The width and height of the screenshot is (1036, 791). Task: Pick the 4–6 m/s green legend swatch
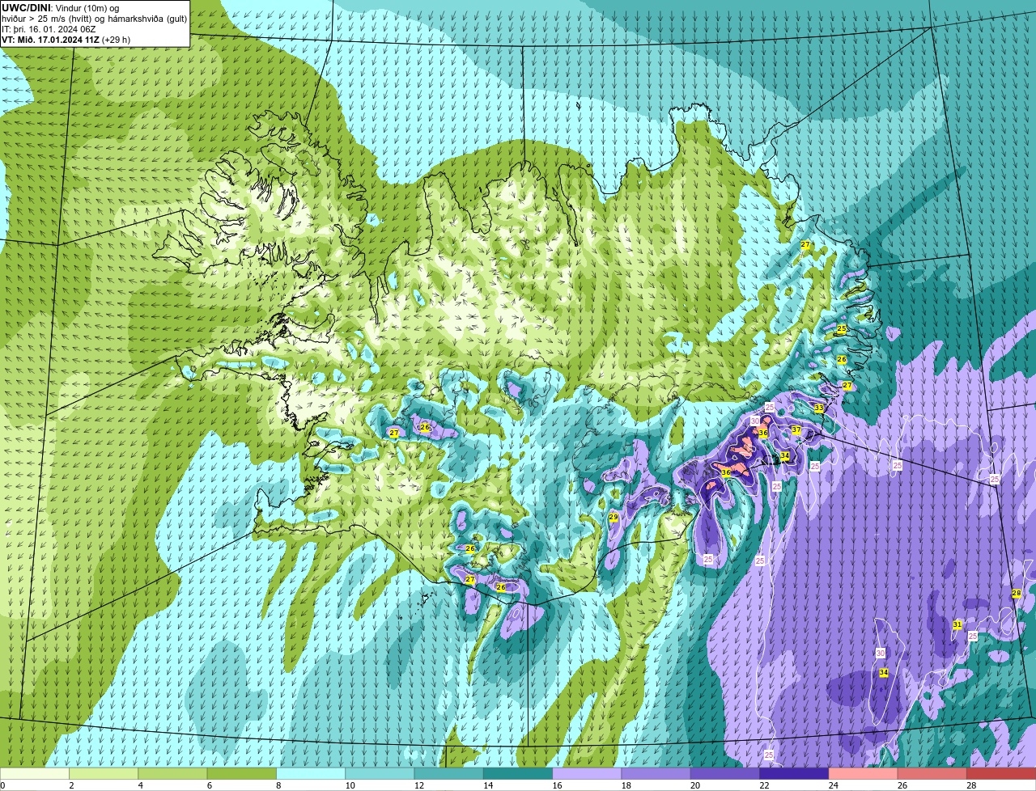pyautogui.click(x=172, y=774)
